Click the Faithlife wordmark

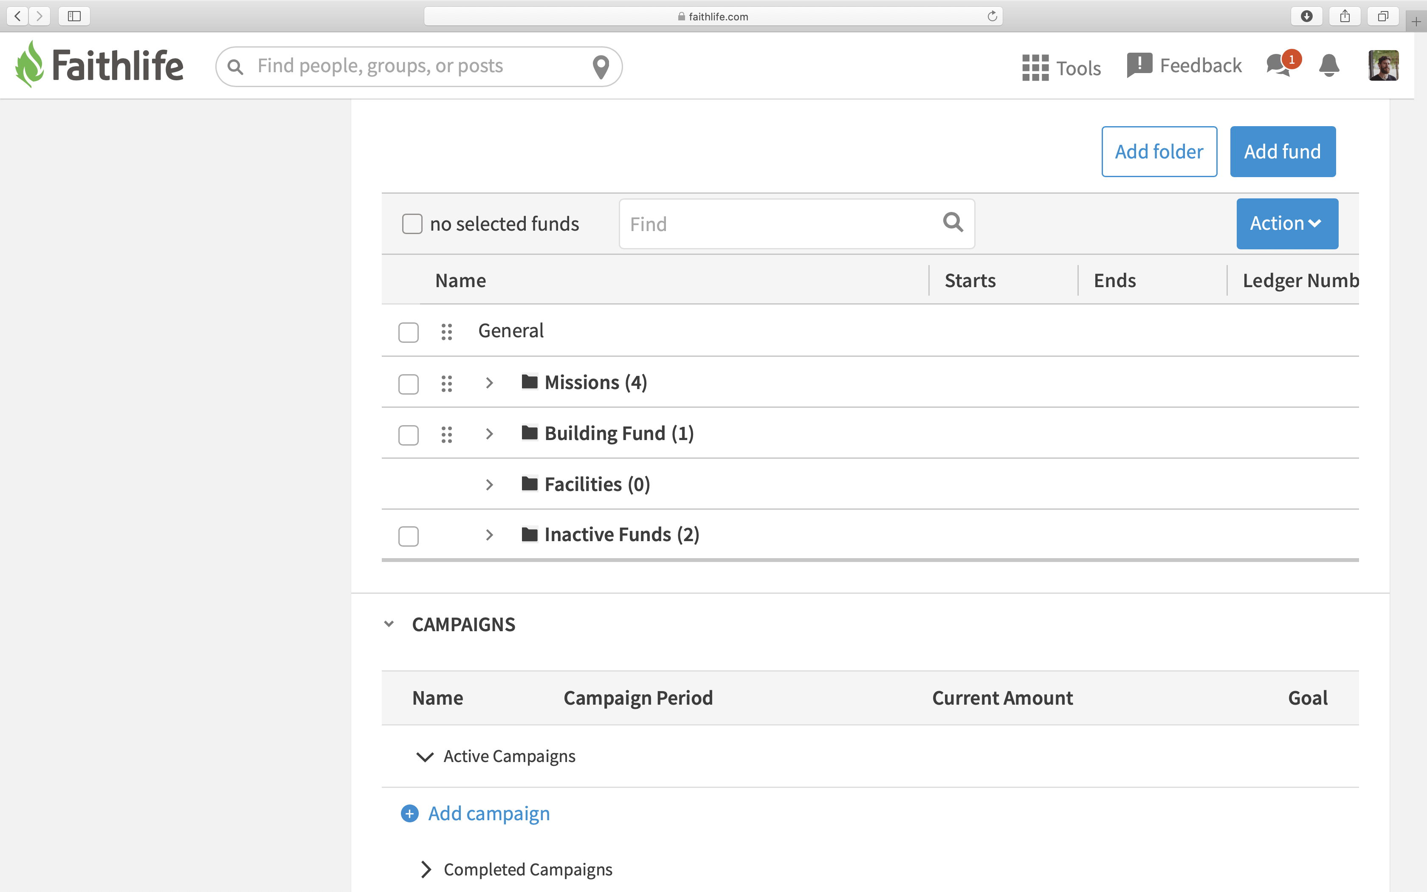(117, 65)
